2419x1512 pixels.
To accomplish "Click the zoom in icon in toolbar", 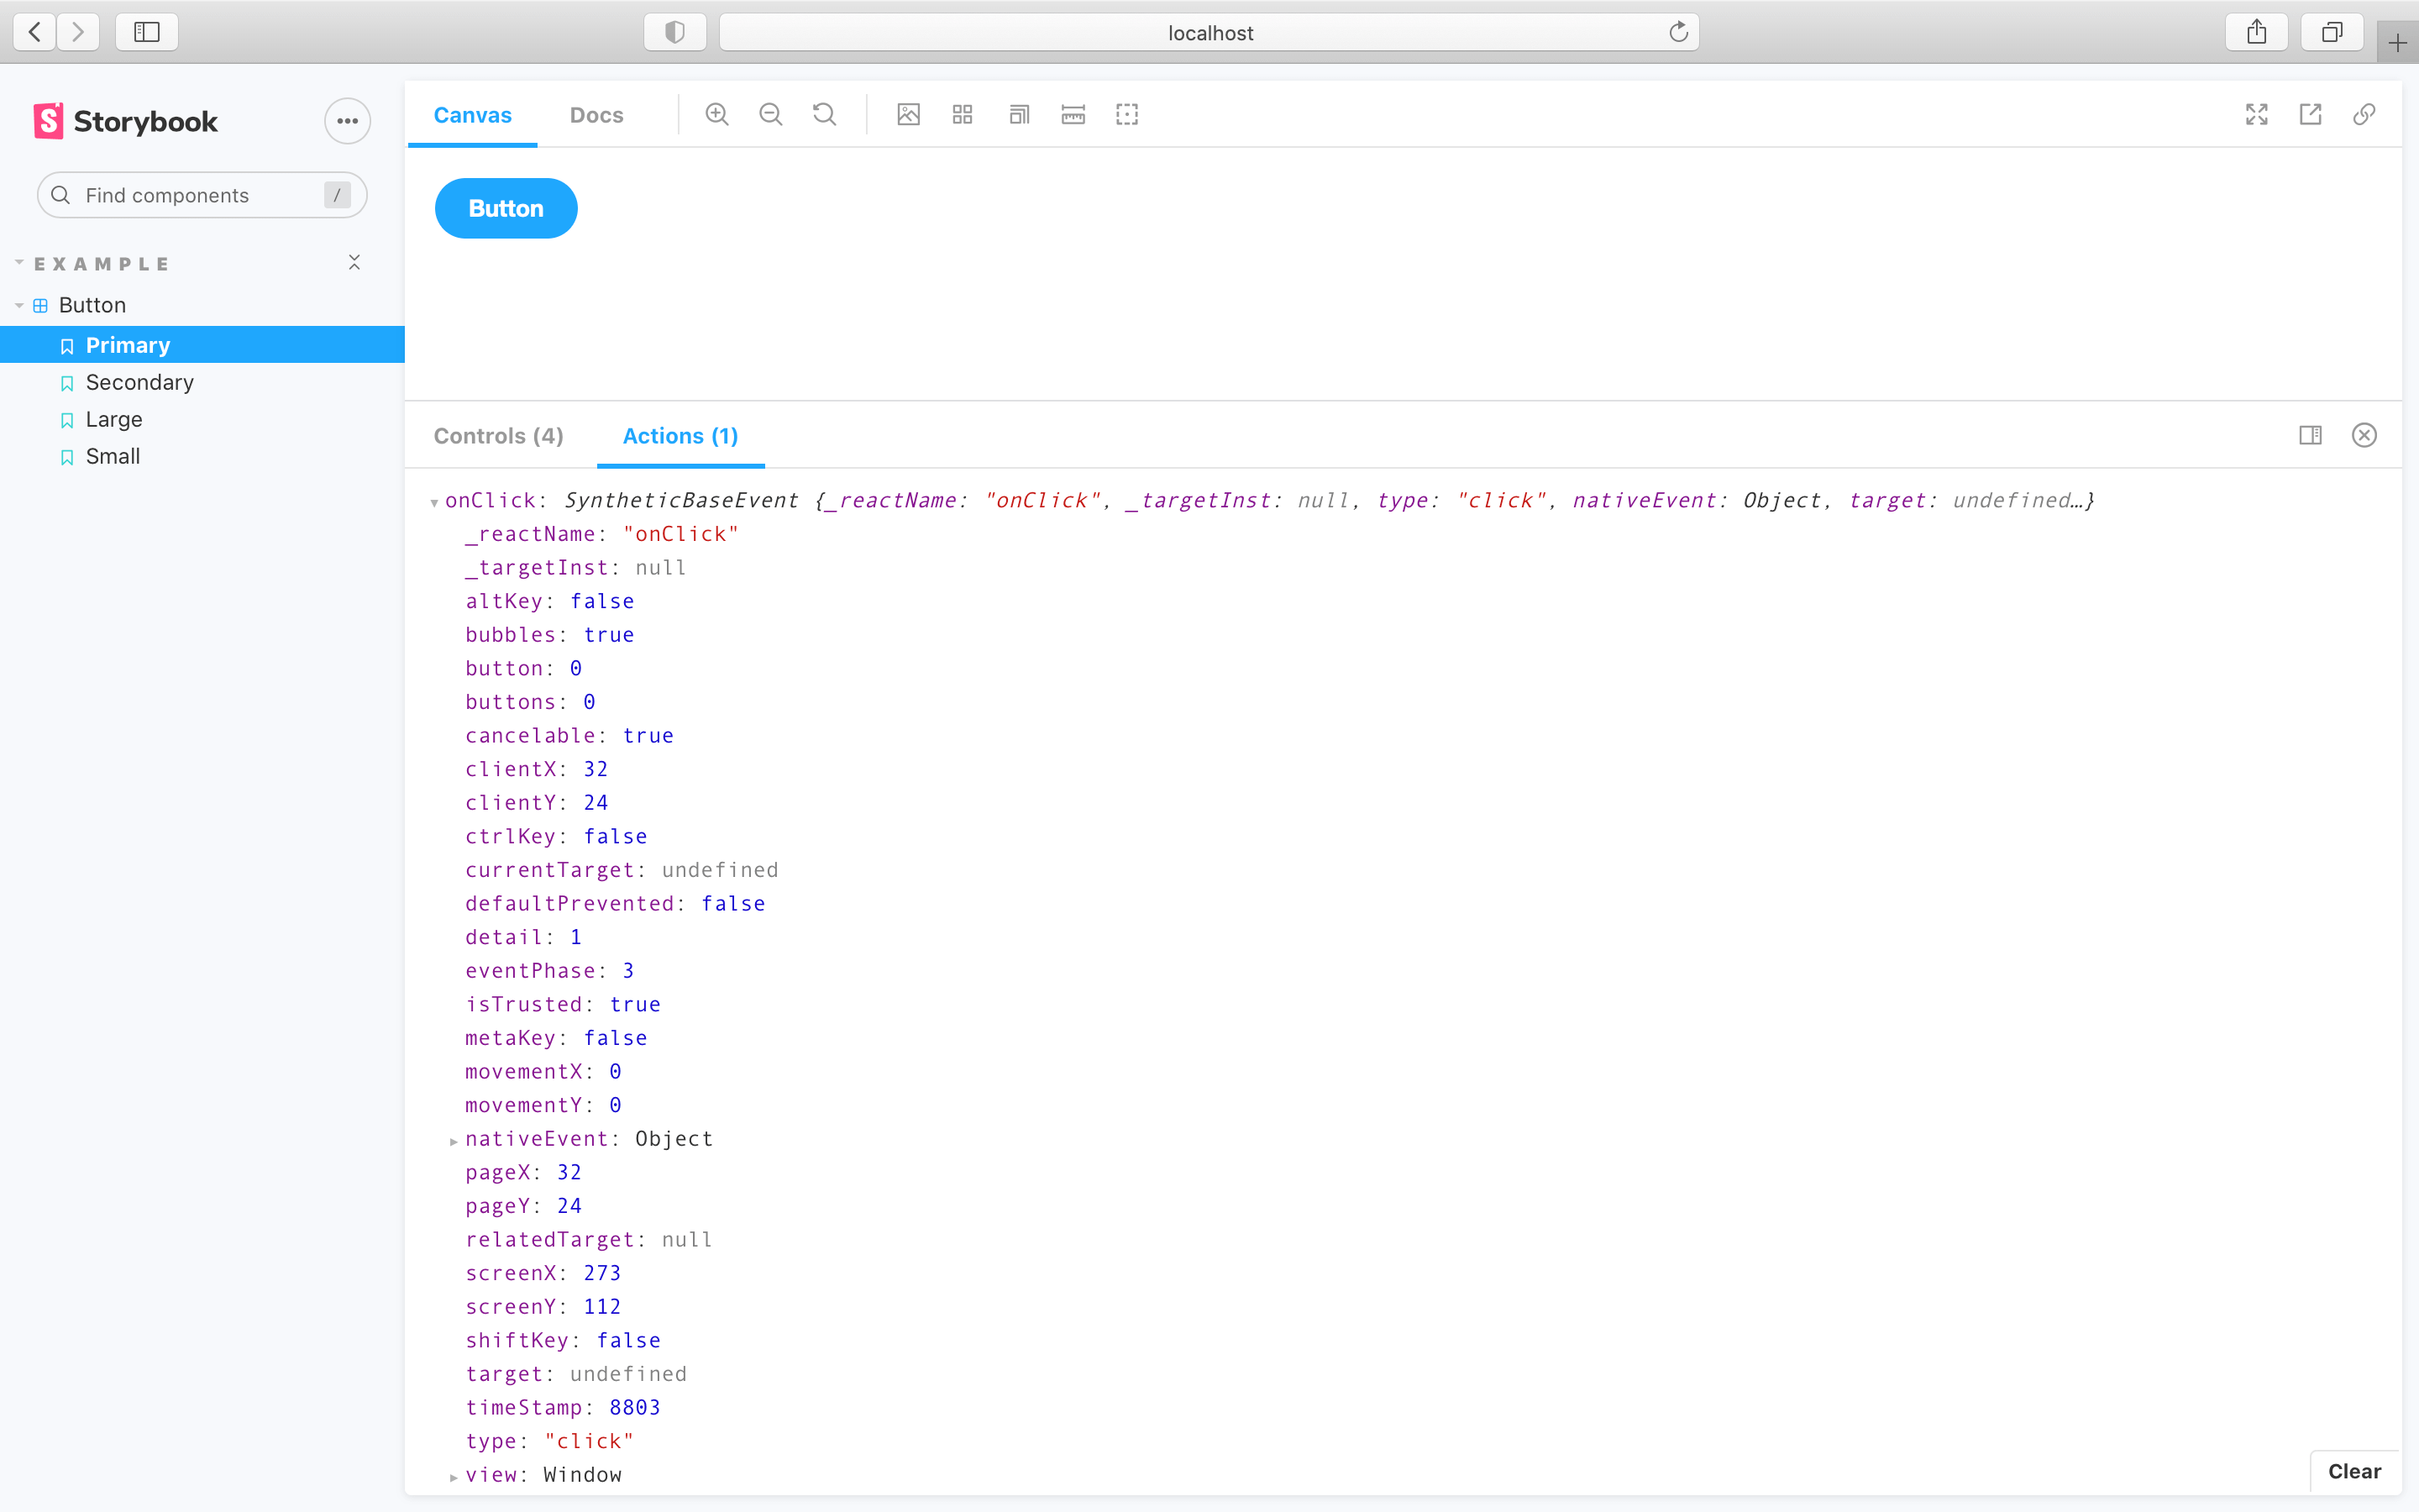I will coord(719,115).
